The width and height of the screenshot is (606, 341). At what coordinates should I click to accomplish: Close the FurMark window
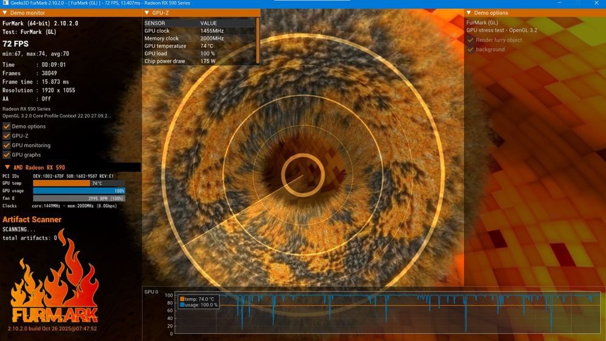click(x=596, y=2)
